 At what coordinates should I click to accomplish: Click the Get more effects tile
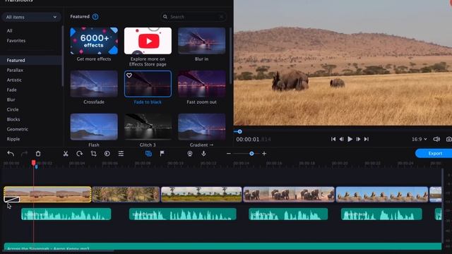click(94, 41)
